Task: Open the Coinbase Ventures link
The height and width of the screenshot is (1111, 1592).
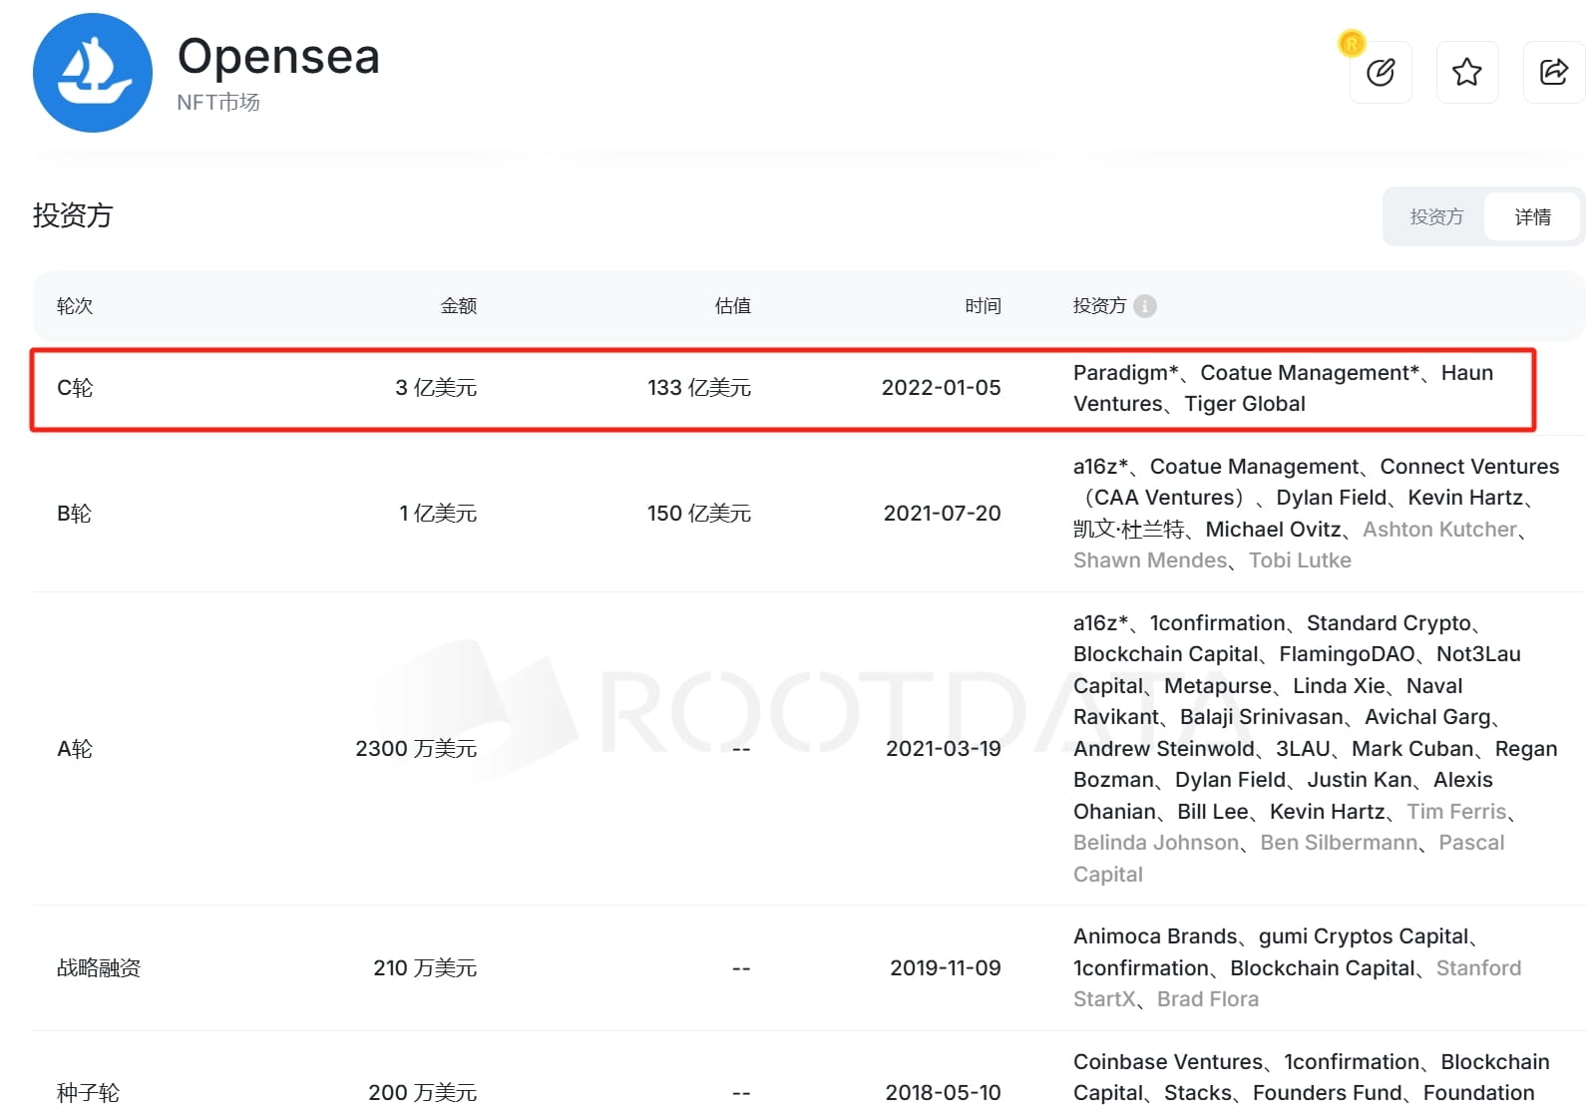Action: tap(1168, 1062)
